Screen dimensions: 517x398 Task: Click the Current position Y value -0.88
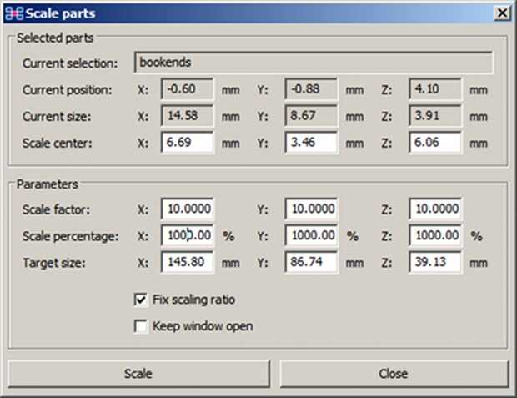point(311,89)
